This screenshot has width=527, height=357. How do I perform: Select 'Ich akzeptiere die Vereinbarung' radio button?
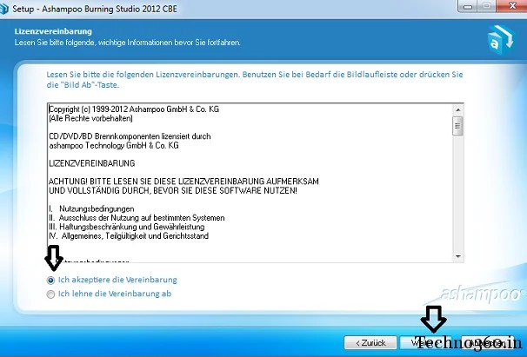(50, 280)
